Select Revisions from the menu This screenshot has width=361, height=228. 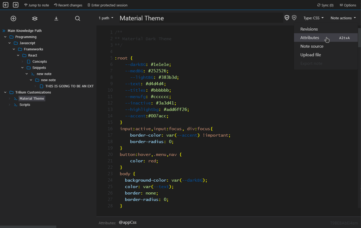point(326,29)
